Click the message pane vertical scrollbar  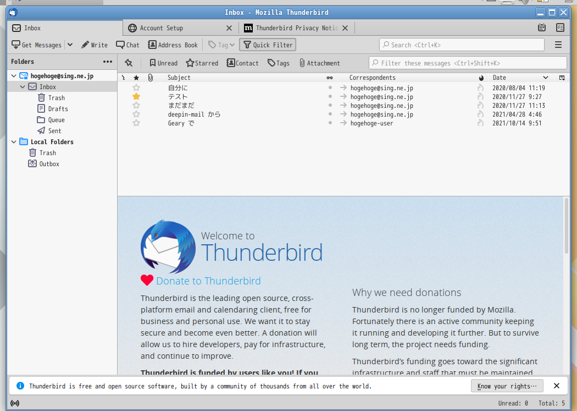(x=567, y=226)
